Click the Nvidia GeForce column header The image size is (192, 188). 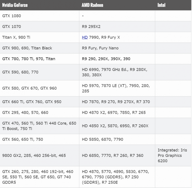[39, 5]
